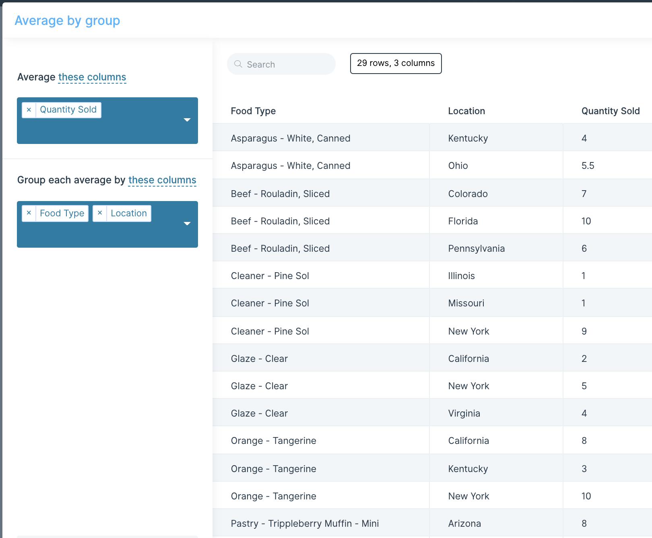Click Beef - Rouladin, Sliced in the Pennsylvania row
This screenshot has width=652, height=538.
(x=281, y=248)
